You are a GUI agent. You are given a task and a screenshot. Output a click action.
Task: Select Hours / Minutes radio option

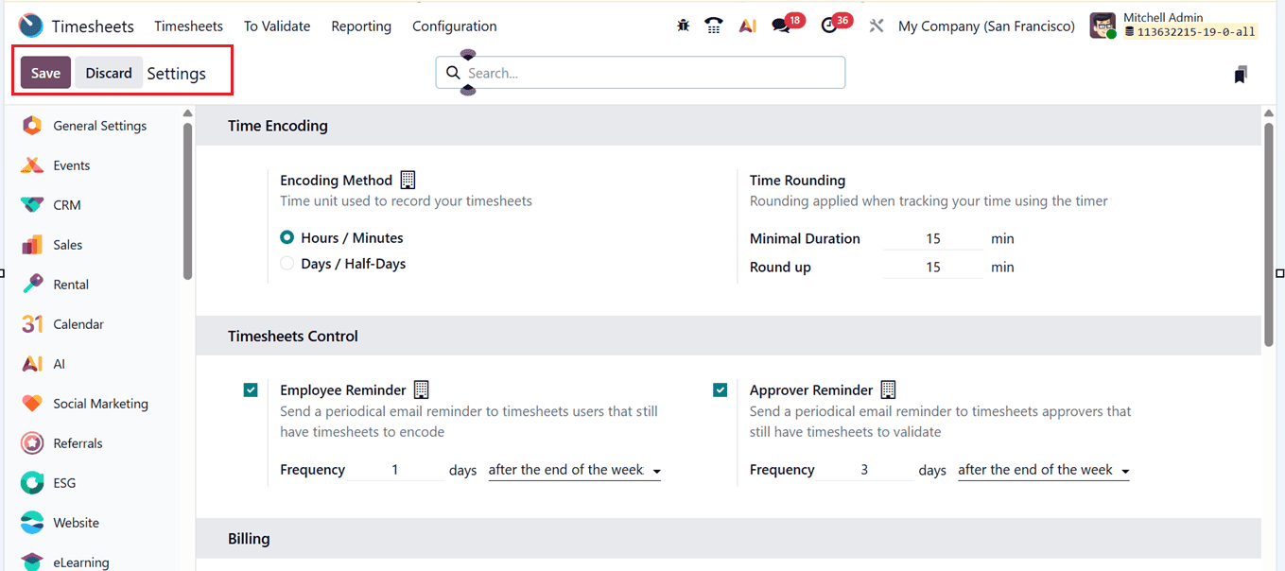coord(287,238)
